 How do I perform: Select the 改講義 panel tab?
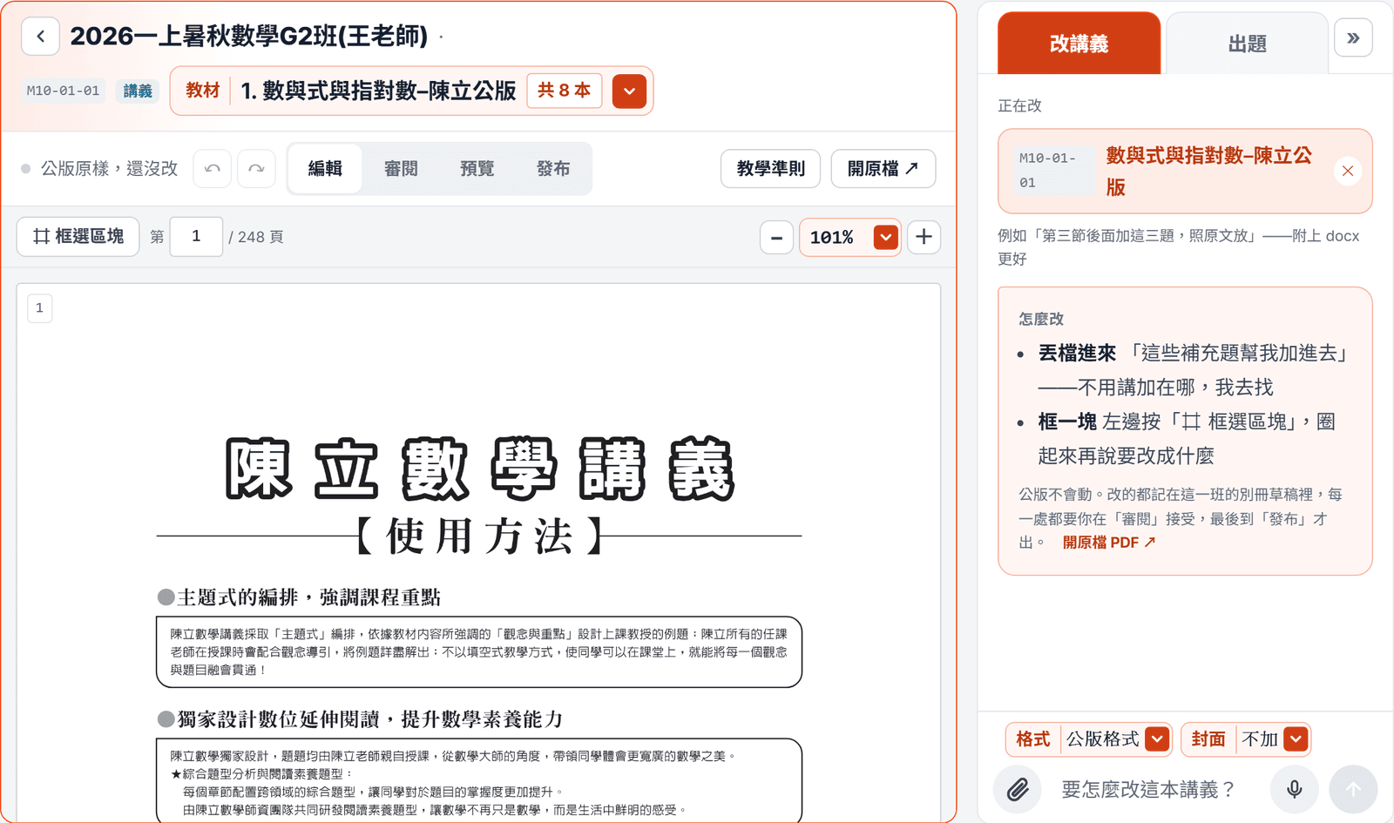coord(1079,44)
